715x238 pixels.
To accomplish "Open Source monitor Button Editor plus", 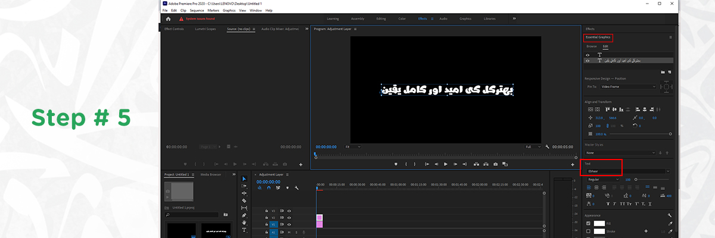I will click(300, 164).
